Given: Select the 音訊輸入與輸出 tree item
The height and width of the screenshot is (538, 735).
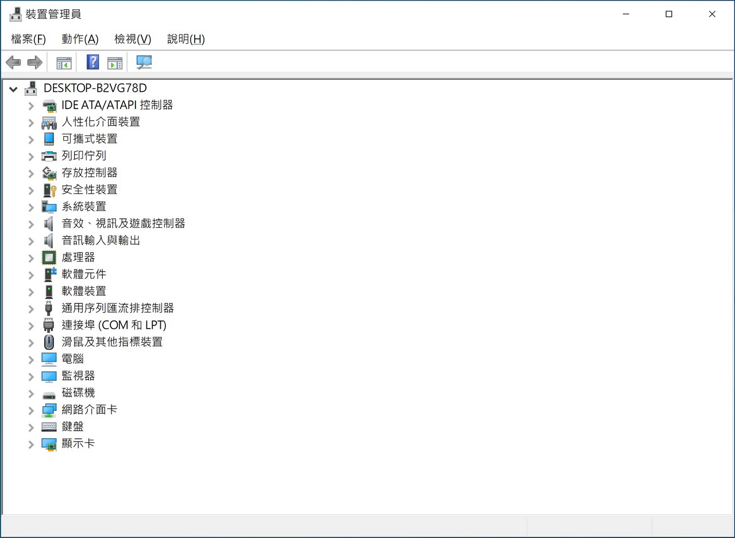Looking at the screenshot, I should click(101, 240).
